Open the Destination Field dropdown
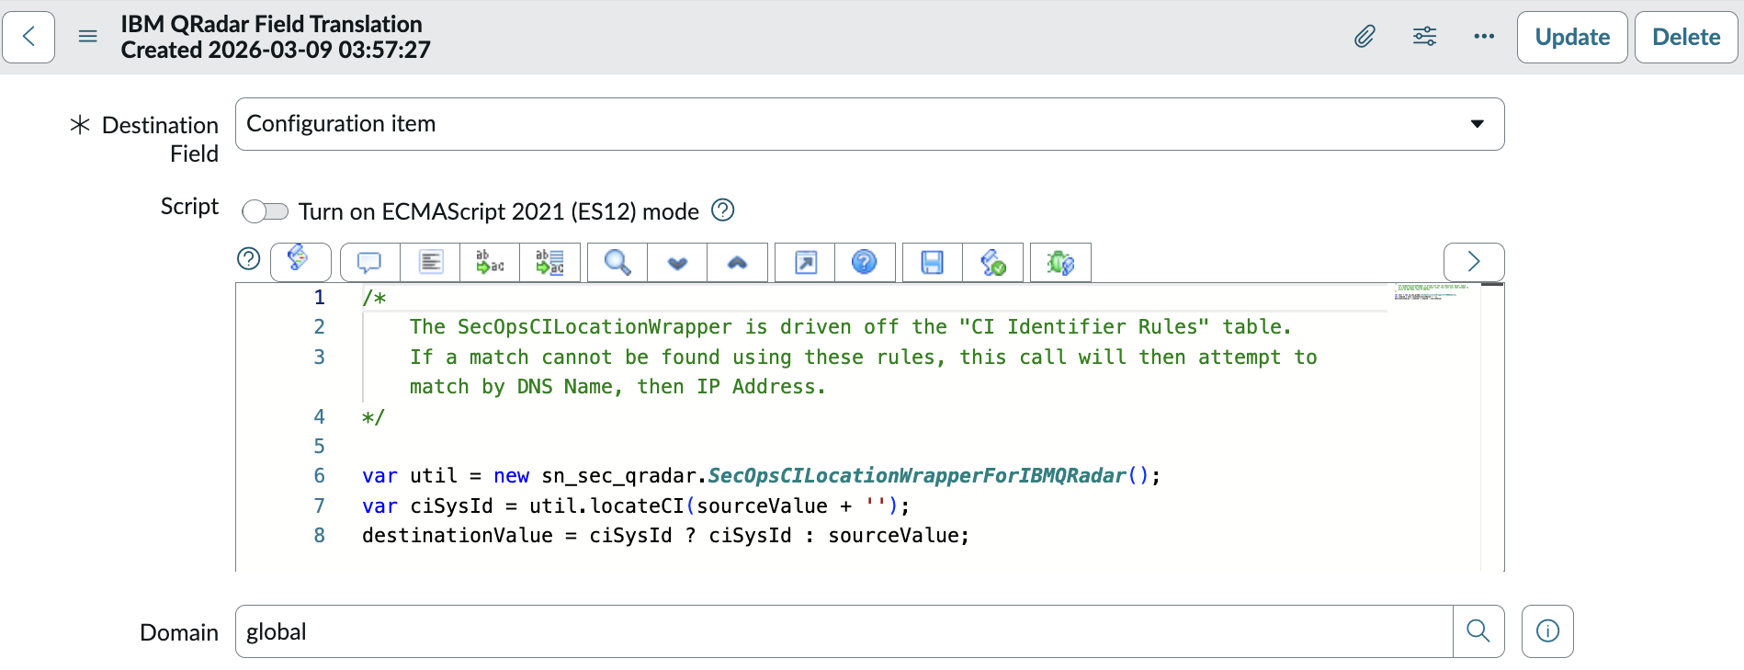The width and height of the screenshot is (1744, 670). coord(869,124)
